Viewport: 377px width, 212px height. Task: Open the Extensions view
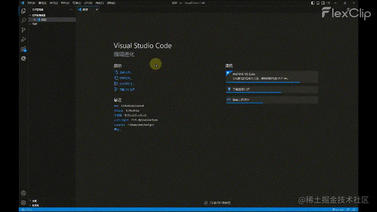23,49
